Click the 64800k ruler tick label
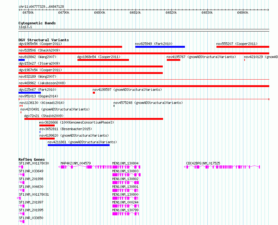 pos(100,12)
